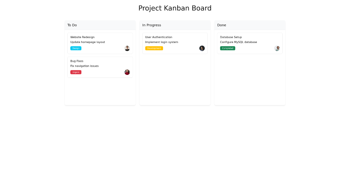350x183 pixels.
Task: Click the Project Kanban Board title
Action: tap(175, 8)
